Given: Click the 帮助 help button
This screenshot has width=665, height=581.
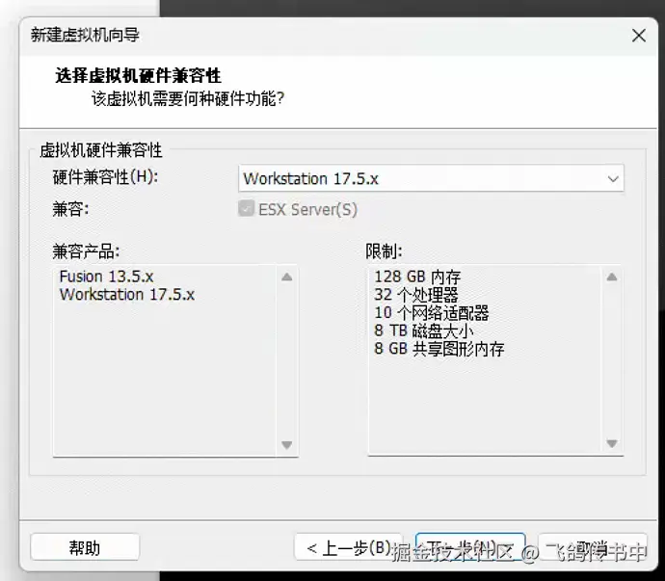Looking at the screenshot, I should coord(85,547).
